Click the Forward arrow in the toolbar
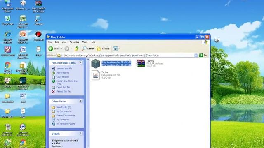The height and width of the screenshot is (148, 264). 67,49
